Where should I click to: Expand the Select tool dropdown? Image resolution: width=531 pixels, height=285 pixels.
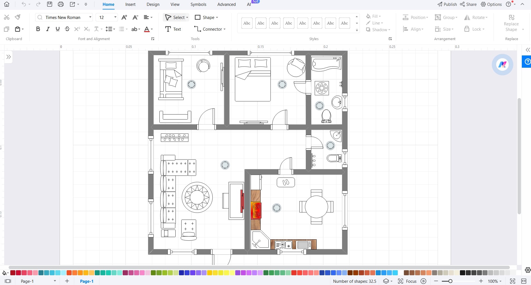pos(187,18)
